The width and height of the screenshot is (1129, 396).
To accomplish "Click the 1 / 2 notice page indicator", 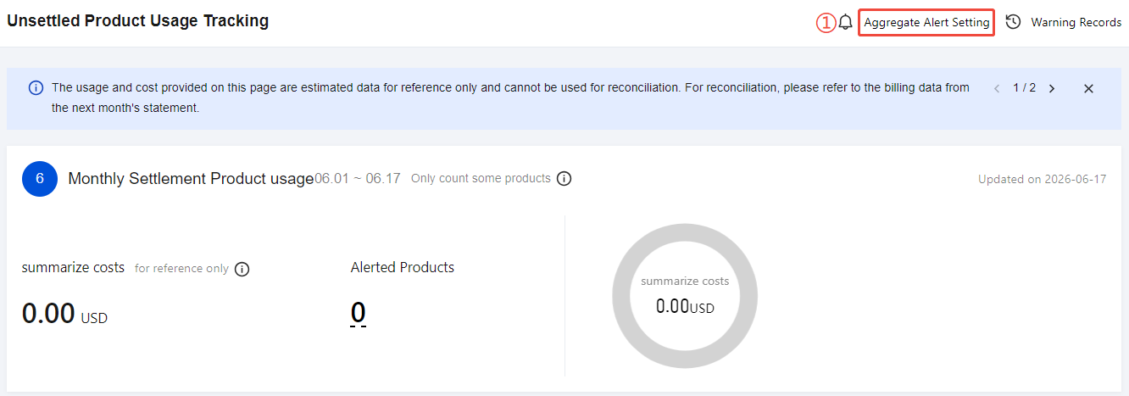I will [1024, 88].
